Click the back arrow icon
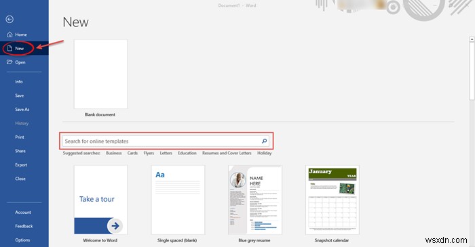 pos(9,20)
